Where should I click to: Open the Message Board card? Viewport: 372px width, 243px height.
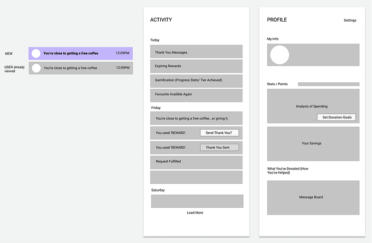[x=313, y=198]
